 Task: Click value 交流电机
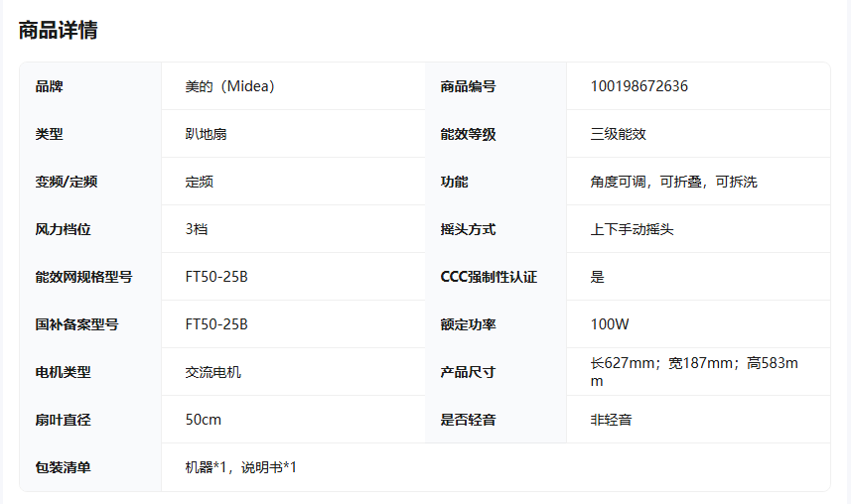pos(213,372)
